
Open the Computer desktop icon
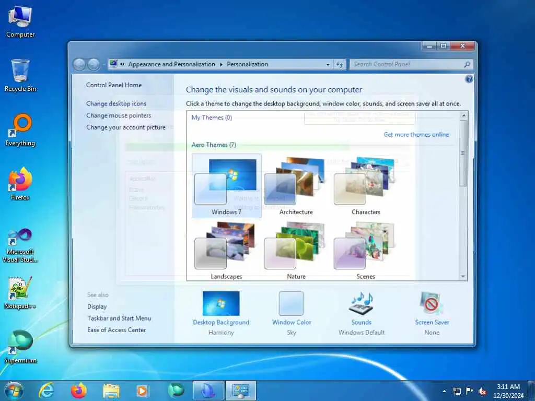(x=20, y=22)
